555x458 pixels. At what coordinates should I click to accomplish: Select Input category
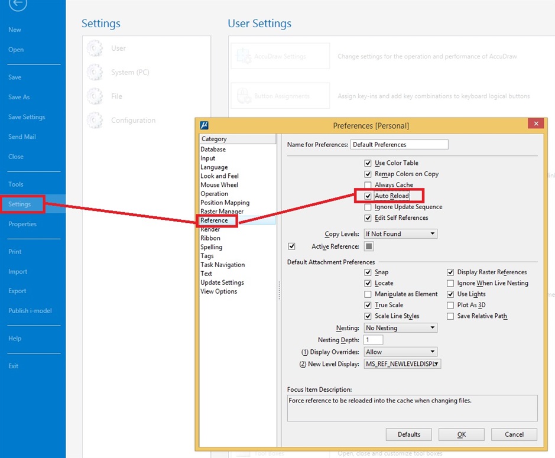click(x=208, y=158)
